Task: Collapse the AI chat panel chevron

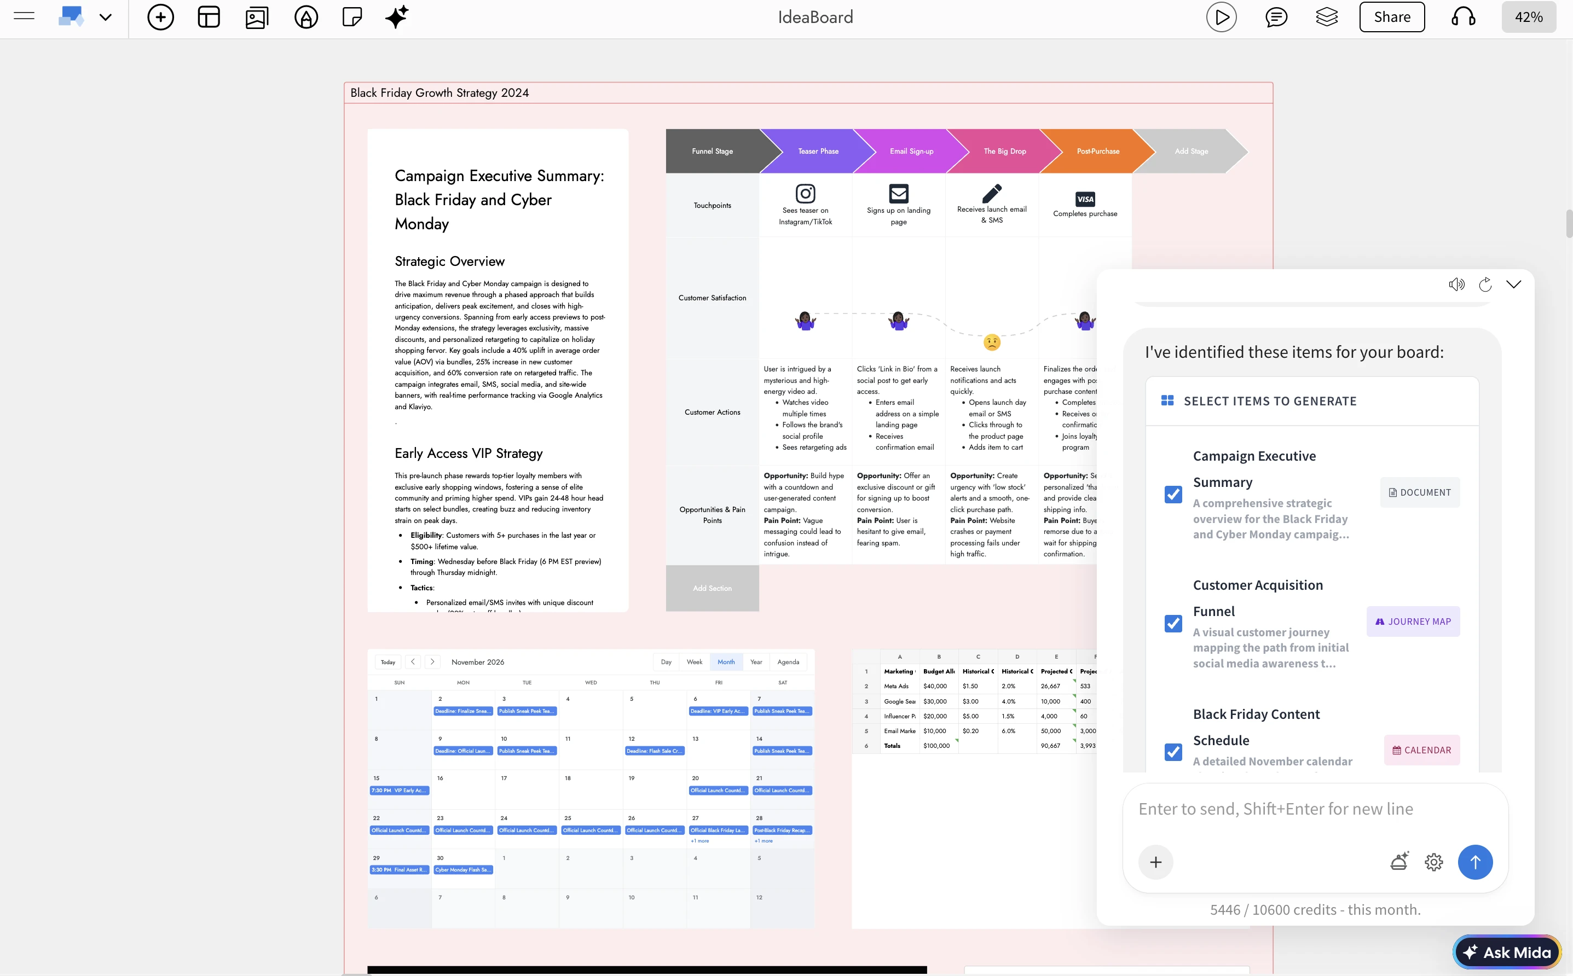Action: (x=1513, y=284)
